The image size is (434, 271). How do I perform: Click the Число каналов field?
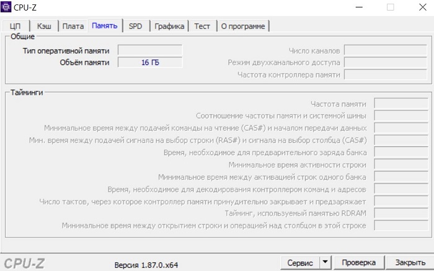pos(385,50)
